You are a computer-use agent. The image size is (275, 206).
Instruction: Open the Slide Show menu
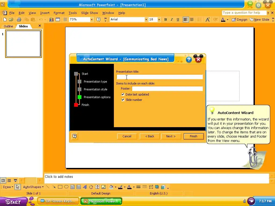pos(89,13)
